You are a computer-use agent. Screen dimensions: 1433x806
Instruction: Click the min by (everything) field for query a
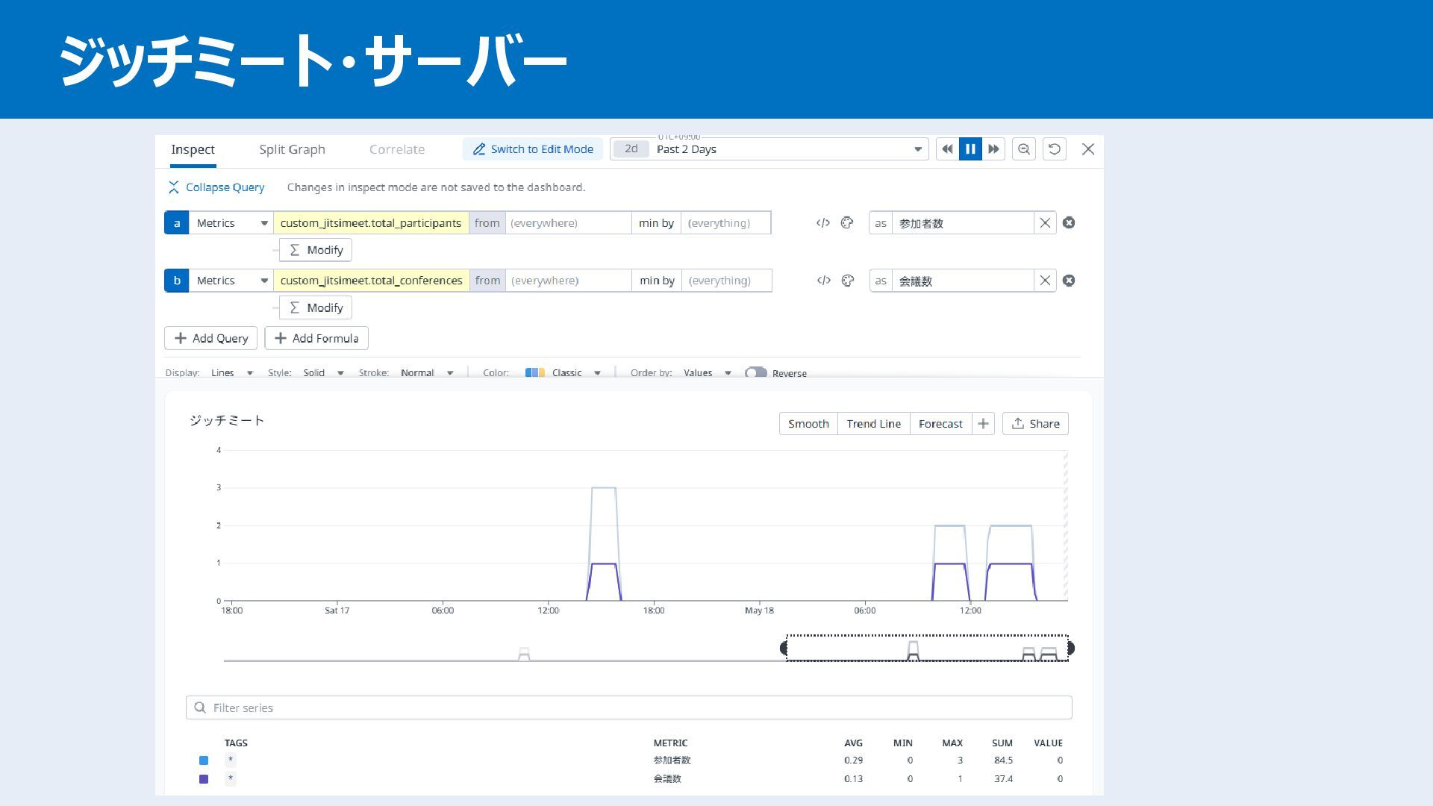tap(725, 223)
